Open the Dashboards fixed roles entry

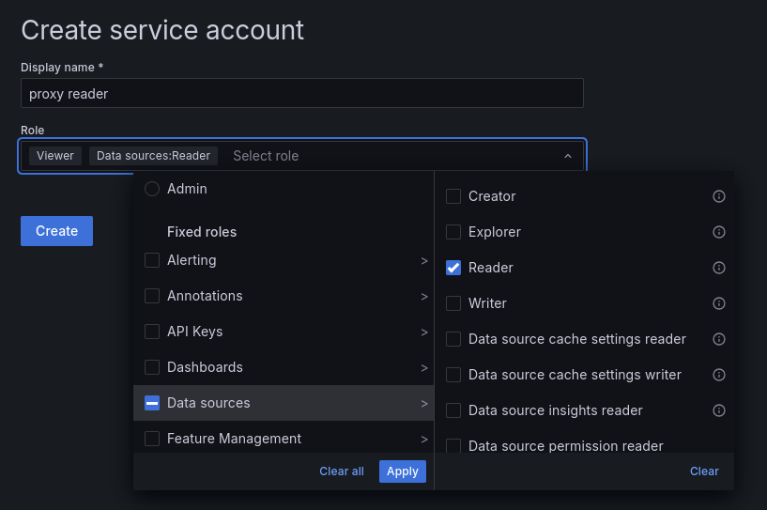pyautogui.click(x=284, y=367)
